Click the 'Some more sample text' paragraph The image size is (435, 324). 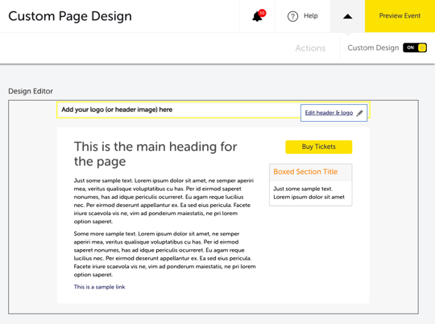(165, 254)
